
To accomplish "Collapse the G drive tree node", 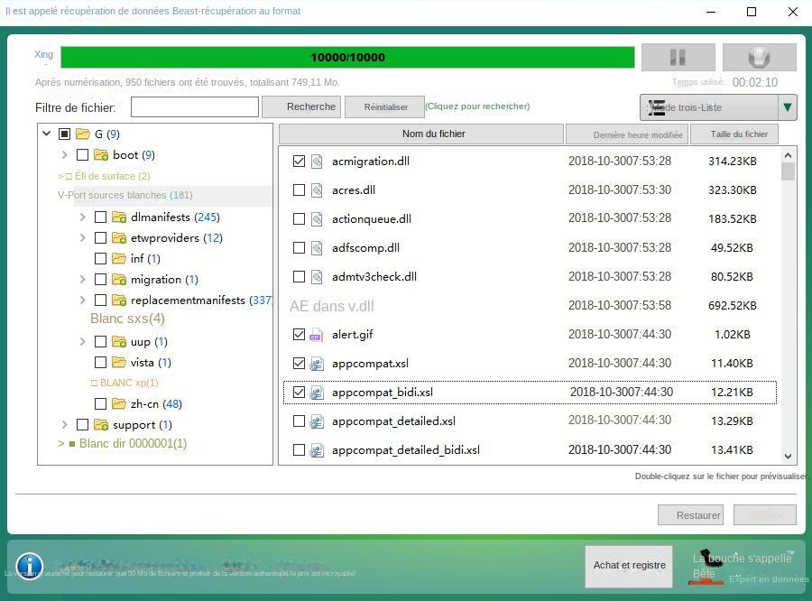I will coord(46,134).
